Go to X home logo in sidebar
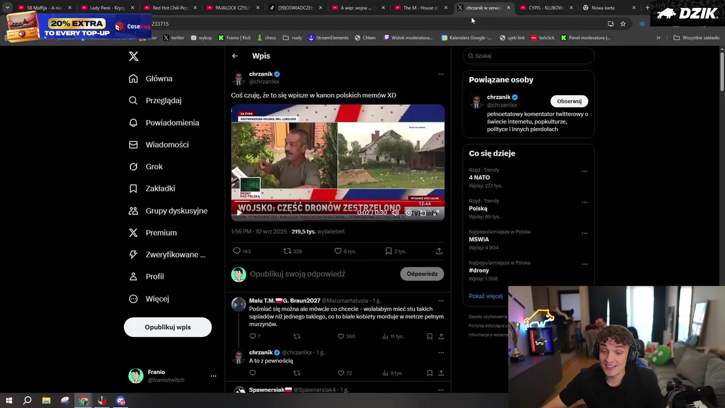725x408 pixels. (134, 56)
